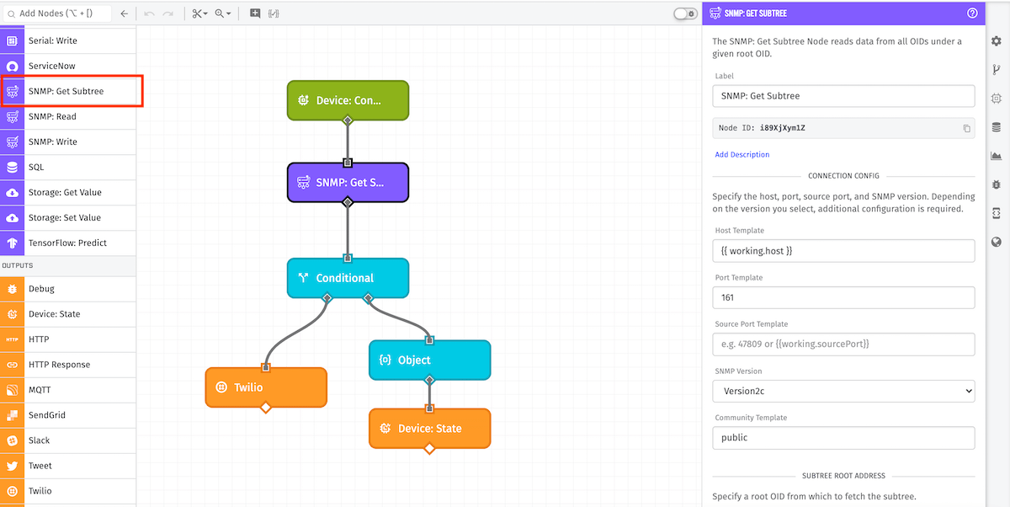The height and width of the screenshot is (507, 1010).
Task: Select the Conditional node on the canvas
Action: click(348, 278)
